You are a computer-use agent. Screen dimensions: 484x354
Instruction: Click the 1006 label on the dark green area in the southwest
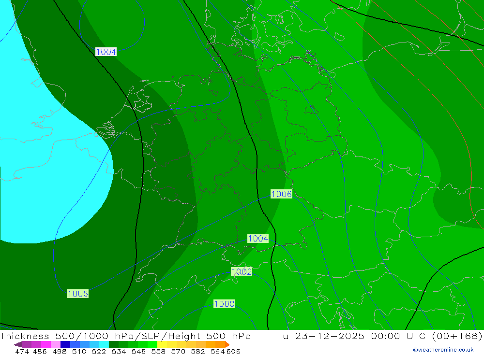pyautogui.click(x=78, y=294)
